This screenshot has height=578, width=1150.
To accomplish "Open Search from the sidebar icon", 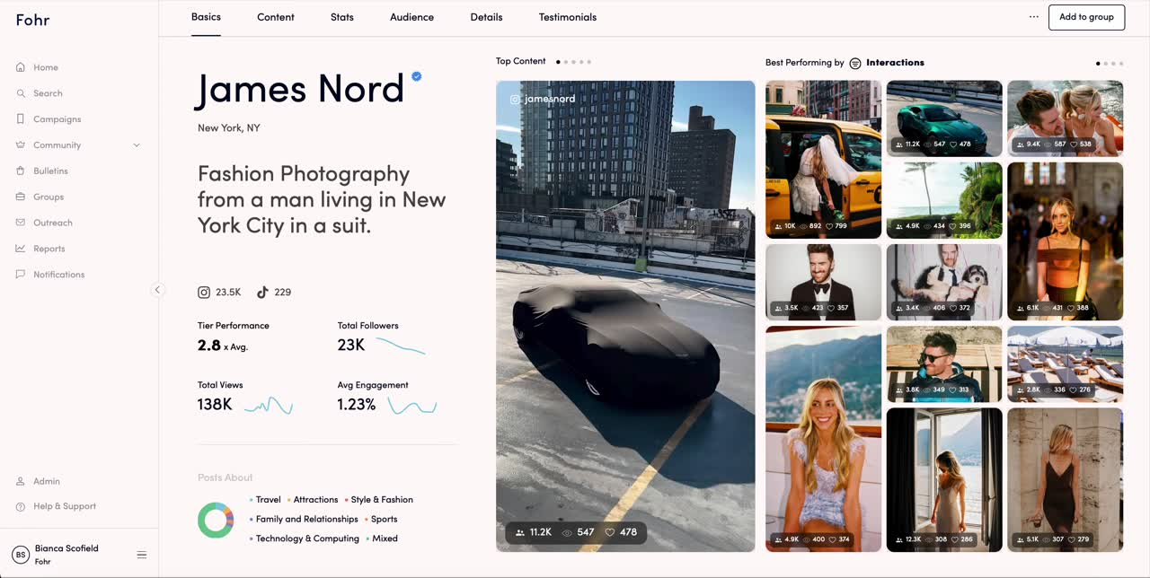I will [21, 93].
